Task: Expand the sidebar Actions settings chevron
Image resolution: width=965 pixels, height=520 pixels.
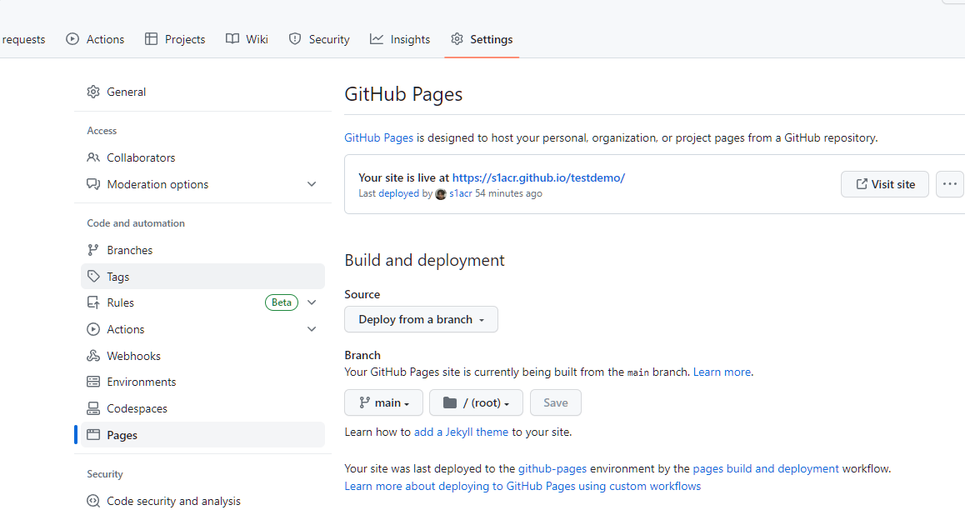Action: coord(312,329)
